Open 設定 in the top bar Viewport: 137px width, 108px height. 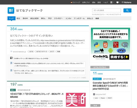coord(99,2)
